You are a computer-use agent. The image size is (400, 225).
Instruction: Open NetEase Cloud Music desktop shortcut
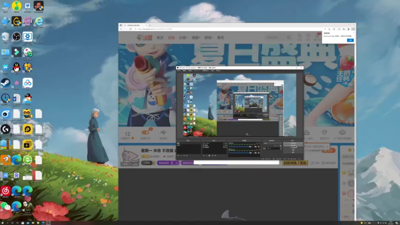point(5,190)
